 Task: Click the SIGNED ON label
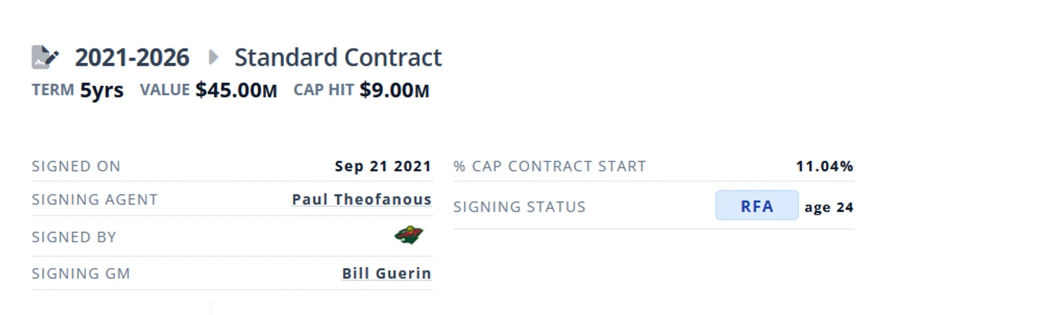click(76, 166)
